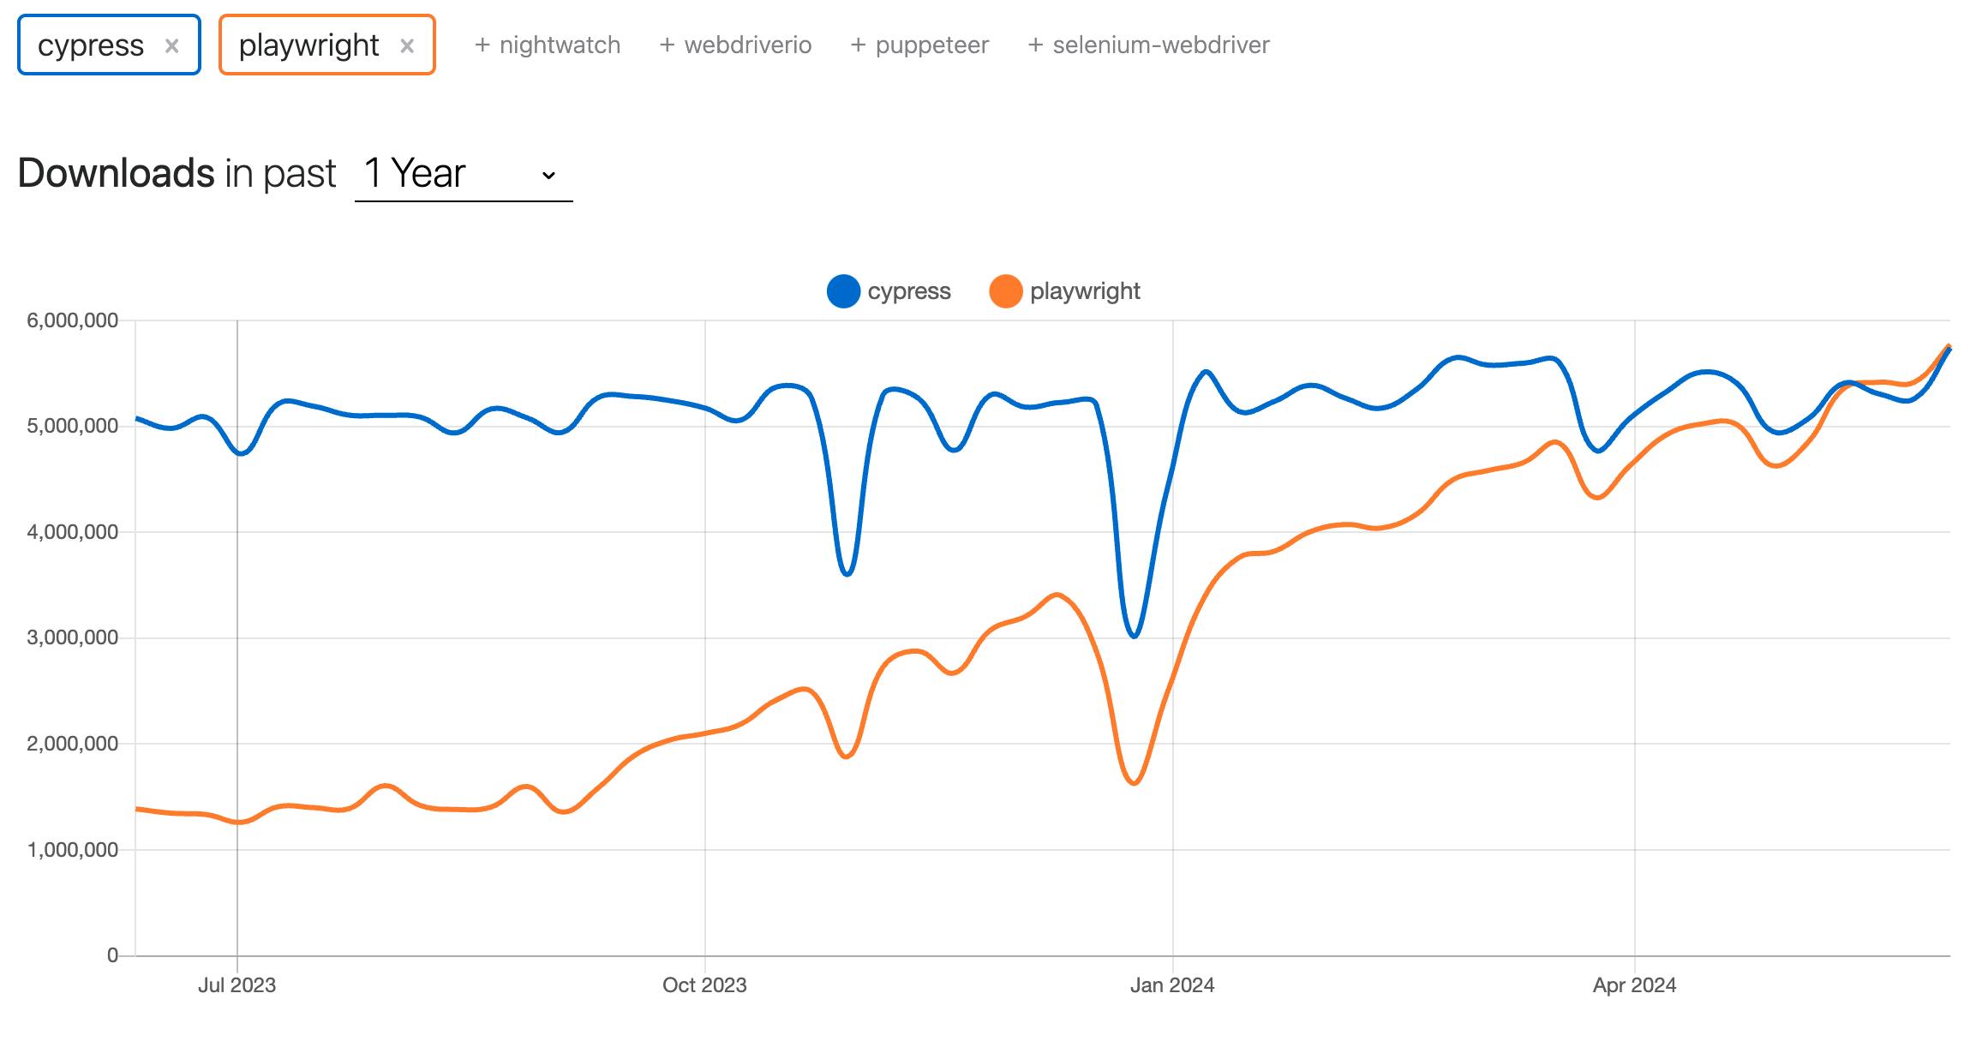The width and height of the screenshot is (1988, 1053).
Task: Click the Downloads heading text
Action: pyautogui.click(x=116, y=174)
